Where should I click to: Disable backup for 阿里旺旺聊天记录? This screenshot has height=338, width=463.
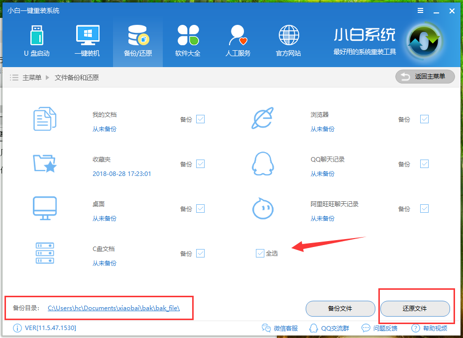tap(424, 208)
